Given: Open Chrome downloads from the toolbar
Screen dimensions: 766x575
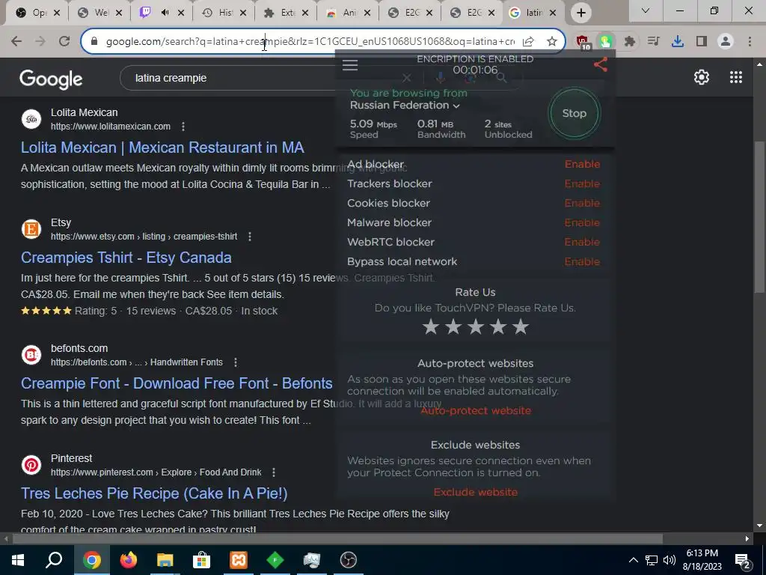Looking at the screenshot, I should (x=678, y=42).
